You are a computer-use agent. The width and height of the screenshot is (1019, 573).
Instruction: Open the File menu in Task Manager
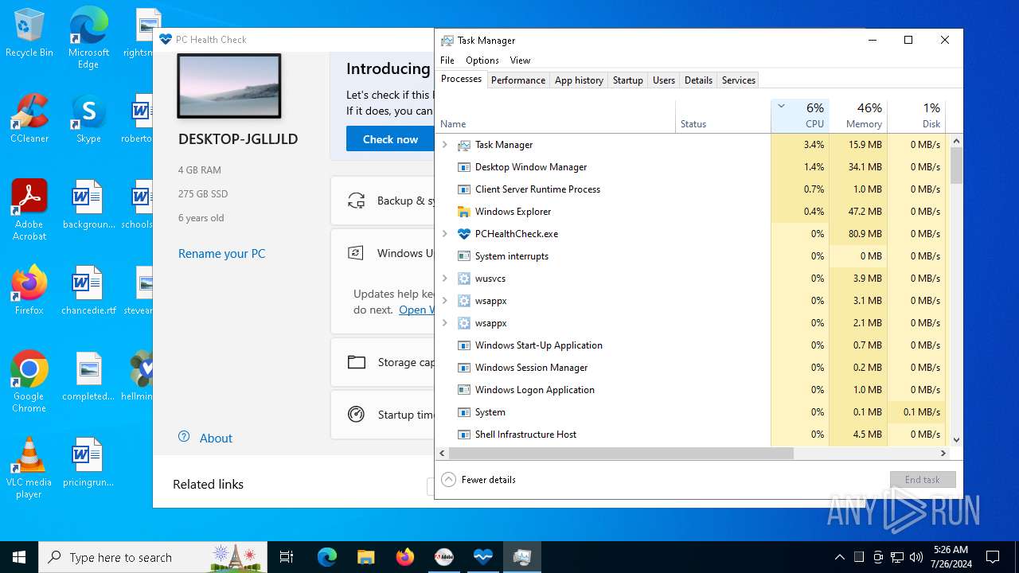tap(447, 60)
